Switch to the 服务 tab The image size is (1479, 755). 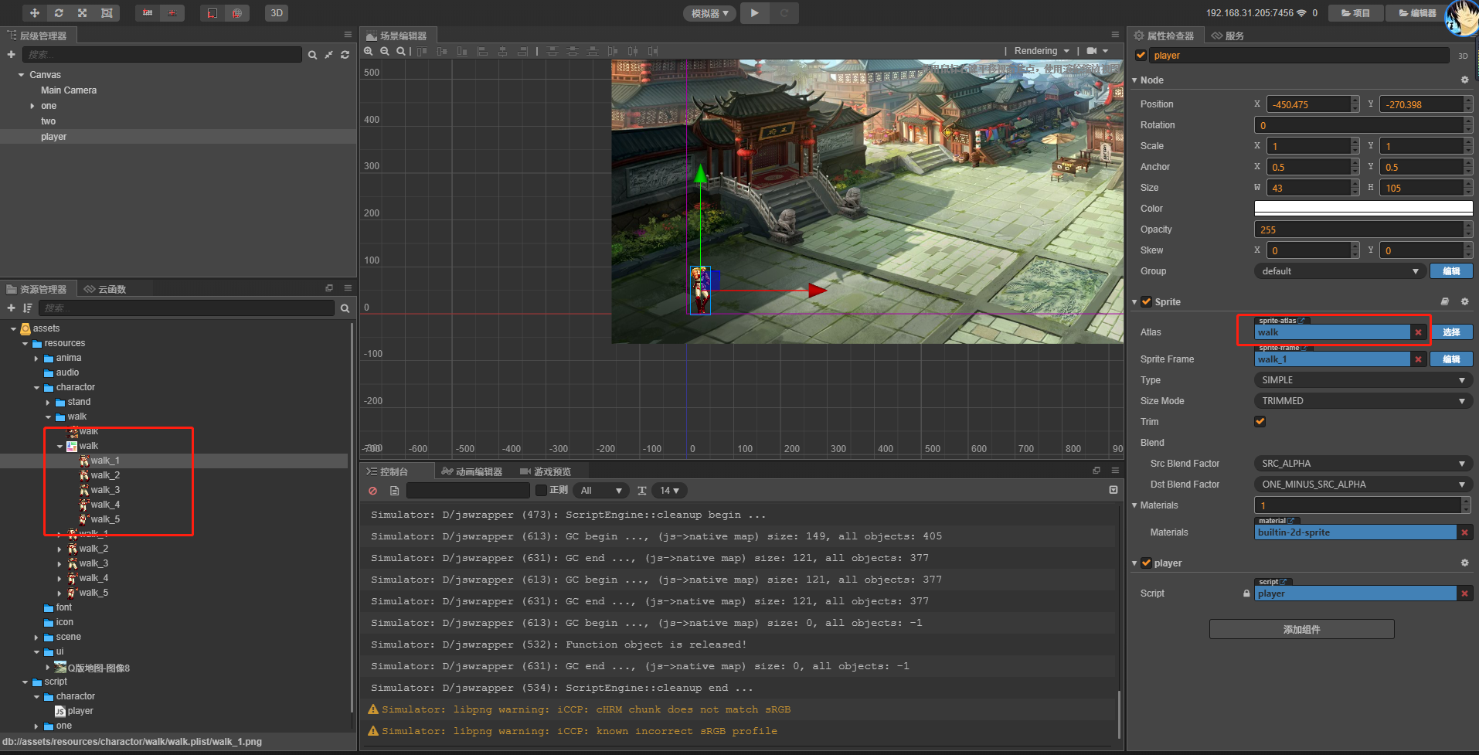[x=1228, y=36]
